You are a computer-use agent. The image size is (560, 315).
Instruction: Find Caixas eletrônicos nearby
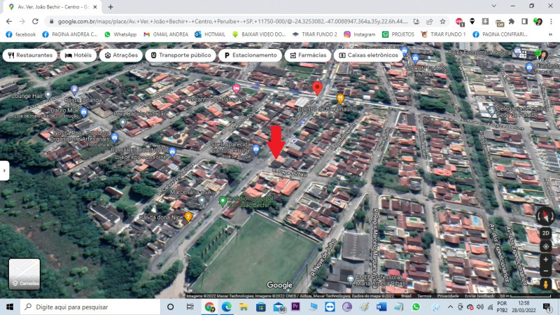pyautogui.click(x=368, y=55)
